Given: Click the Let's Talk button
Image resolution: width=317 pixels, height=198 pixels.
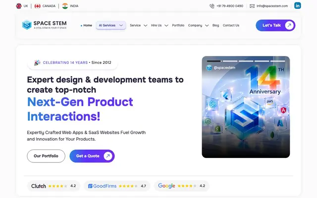Looking at the screenshot, I should tap(275, 25).
